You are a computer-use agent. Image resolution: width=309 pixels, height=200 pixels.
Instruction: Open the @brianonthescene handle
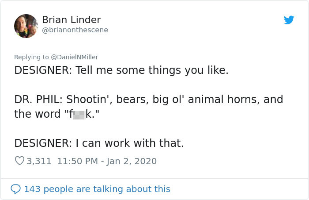coord(75,30)
